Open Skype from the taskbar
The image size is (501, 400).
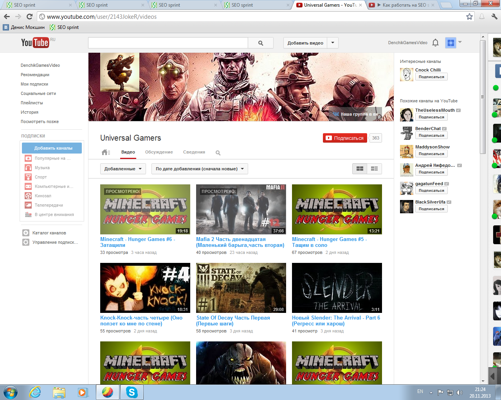[132, 392]
